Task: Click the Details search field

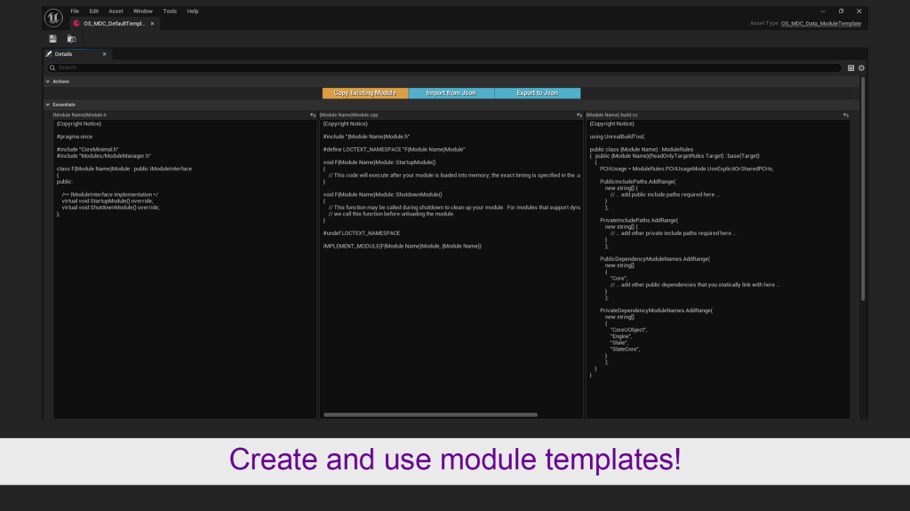Action: click(x=444, y=67)
